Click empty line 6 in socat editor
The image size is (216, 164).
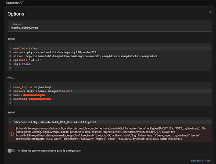pos(112,68)
